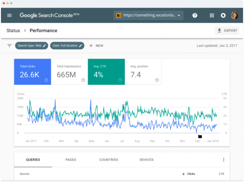Click the dropdown arrow on property selector
Screen dimensions: 244x182
point(179,16)
